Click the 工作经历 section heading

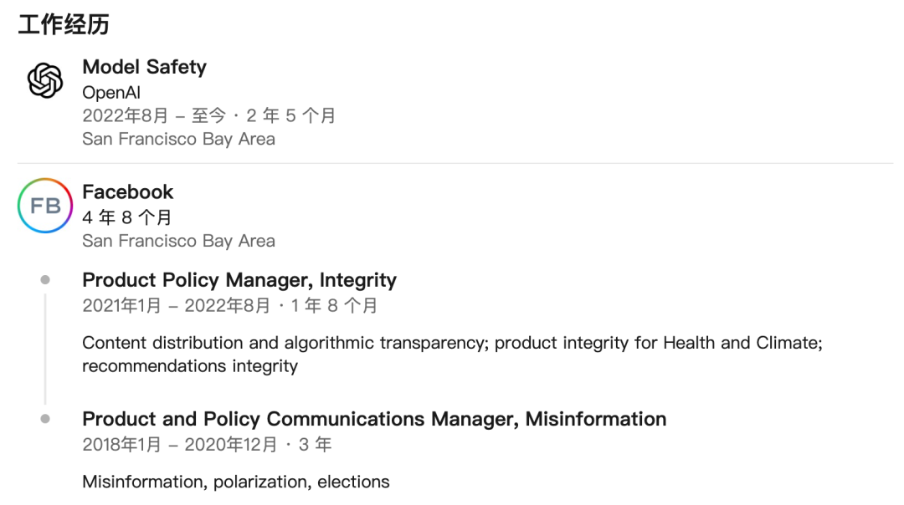point(64,24)
